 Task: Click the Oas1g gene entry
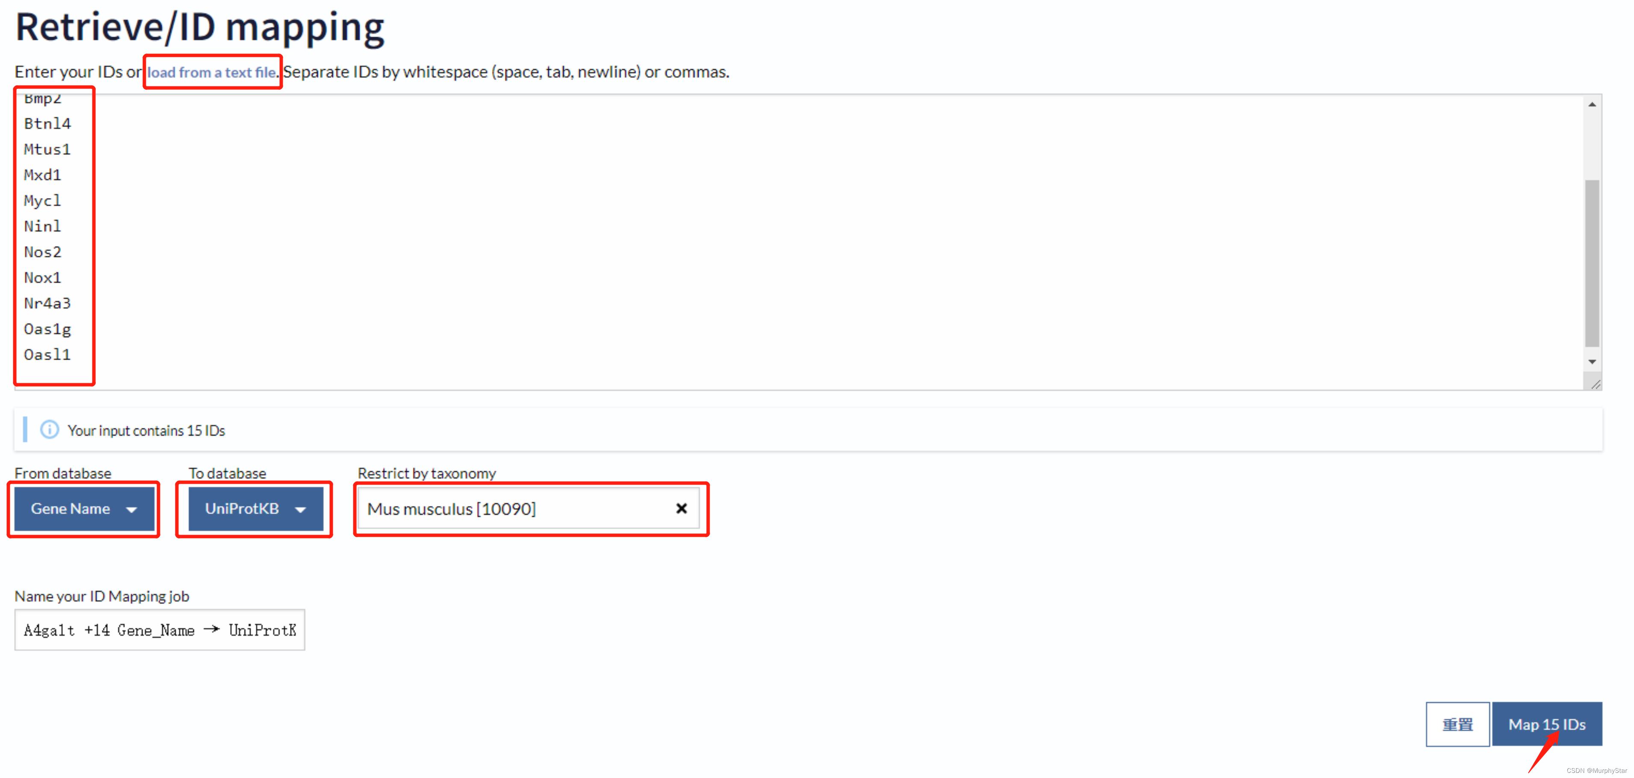47,330
